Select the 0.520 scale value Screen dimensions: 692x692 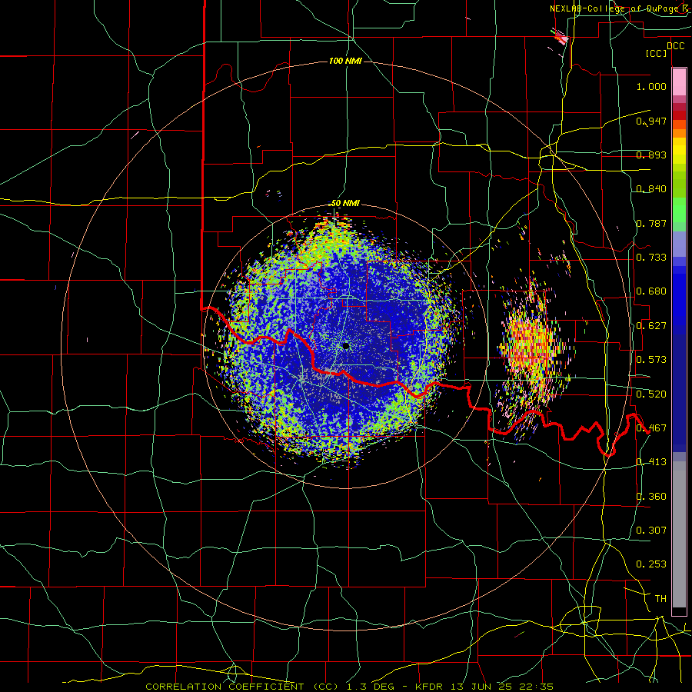tap(651, 394)
